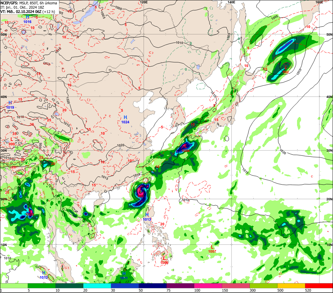Click the magenta 100–150 legend swatch
This screenshot has height=293, width=333.
pos(208,286)
